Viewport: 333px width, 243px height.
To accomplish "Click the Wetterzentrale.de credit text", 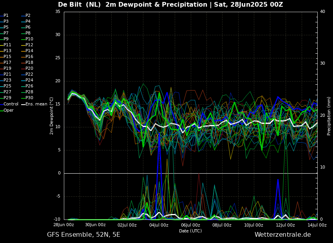I will coord(283,235).
